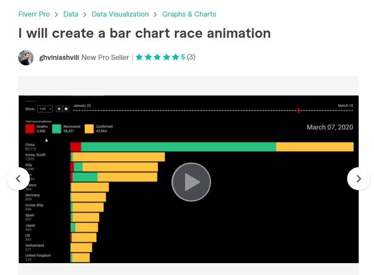Go to the Data breadcrumb link
This screenshot has width=374, height=275.
click(71, 14)
